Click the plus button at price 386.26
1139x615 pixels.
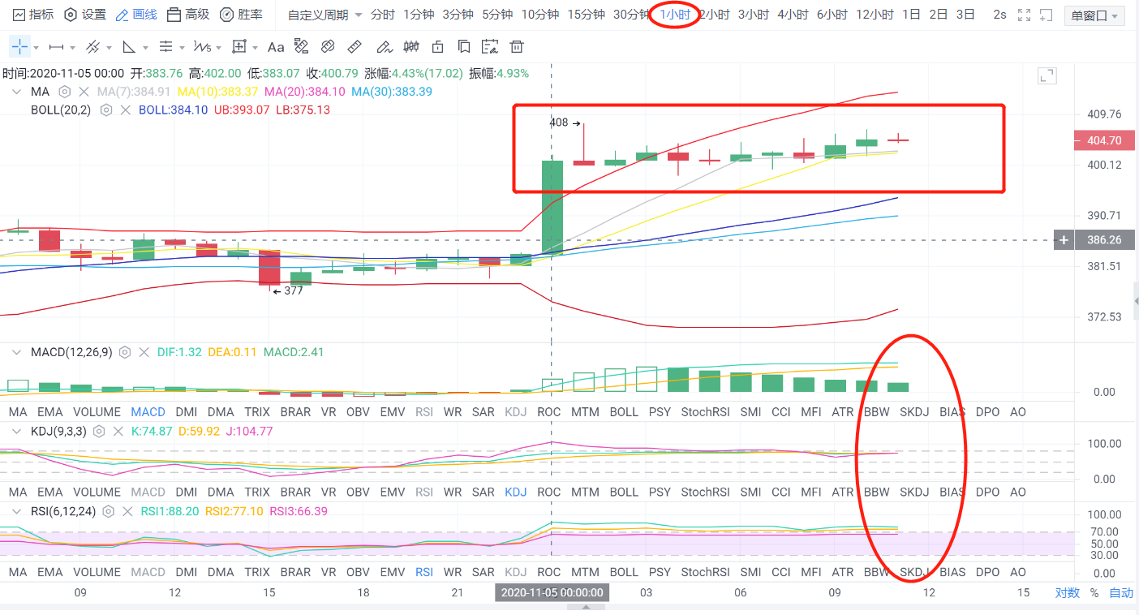pos(1064,240)
